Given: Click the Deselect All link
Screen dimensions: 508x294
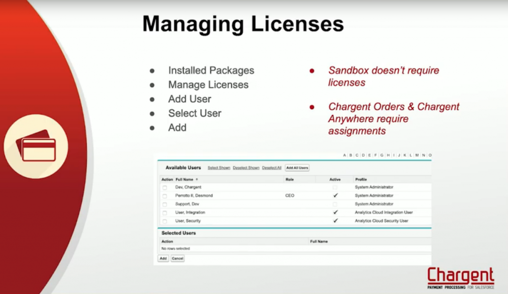Looking at the screenshot, I should pos(272,168).
